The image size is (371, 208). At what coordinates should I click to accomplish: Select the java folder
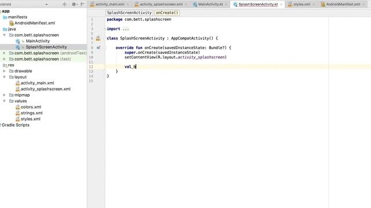[12, 29]
